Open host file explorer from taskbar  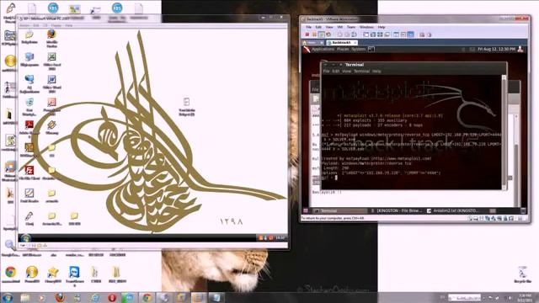25,297
